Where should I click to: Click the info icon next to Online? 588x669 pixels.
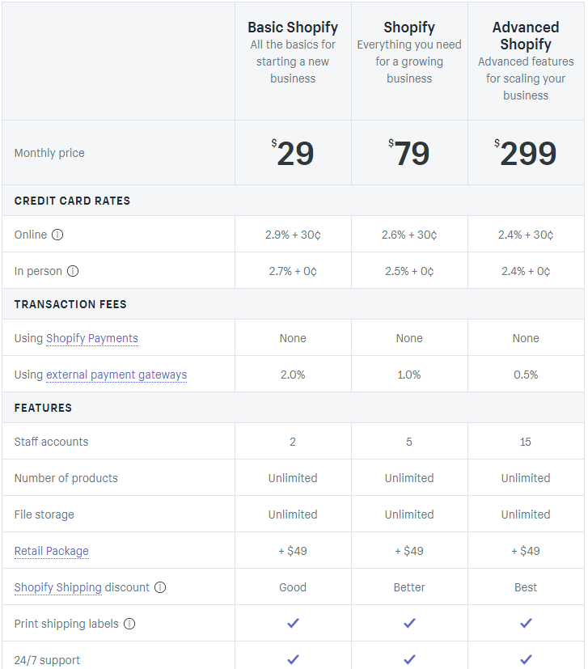click(x=57, y=235)
